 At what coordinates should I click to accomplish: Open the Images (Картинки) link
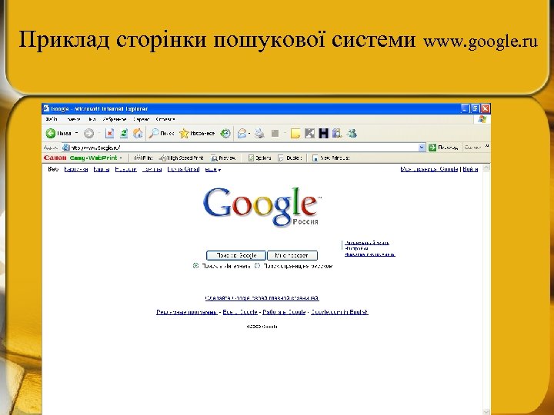(x=76, y=169)
